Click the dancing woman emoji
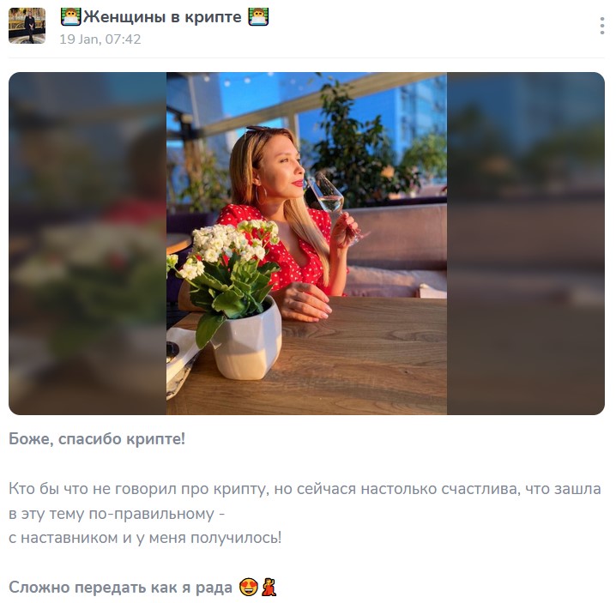The width and height of the screenshot is (616, 603). tap(269, 588)
